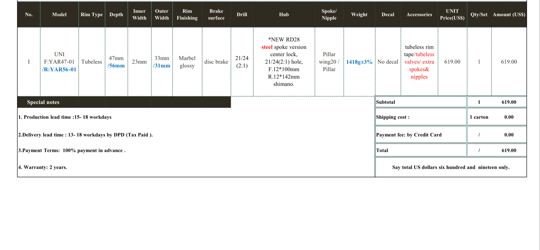Select the Tubeless rim type cell
The height and width of the screenshot is (250, 540).
[x=92, y=62]
